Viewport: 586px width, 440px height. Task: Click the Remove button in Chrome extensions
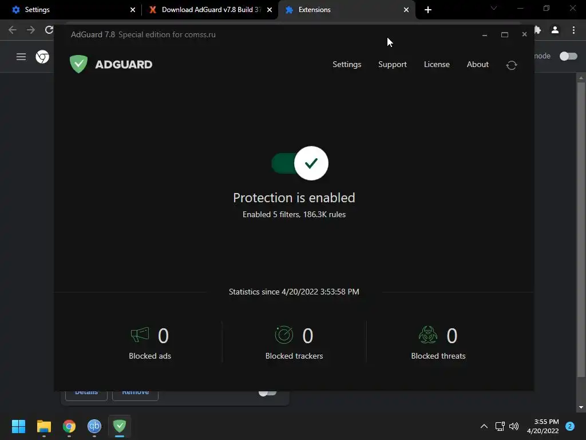pyautogui.click(x=135, y=395)
